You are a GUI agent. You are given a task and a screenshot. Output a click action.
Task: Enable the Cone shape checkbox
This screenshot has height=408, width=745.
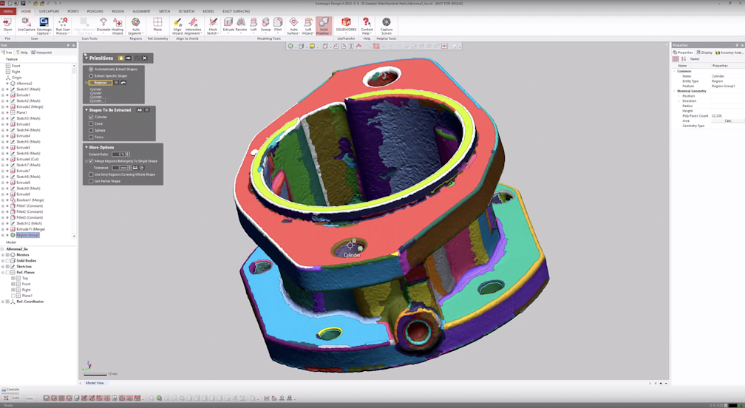[x=92, y=123]
